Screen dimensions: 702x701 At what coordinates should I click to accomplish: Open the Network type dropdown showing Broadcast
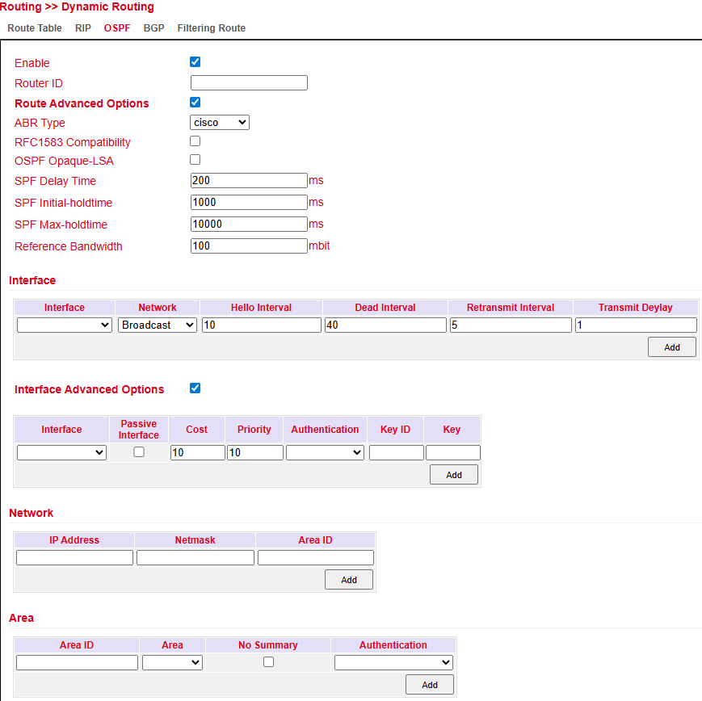pos(157,325)
